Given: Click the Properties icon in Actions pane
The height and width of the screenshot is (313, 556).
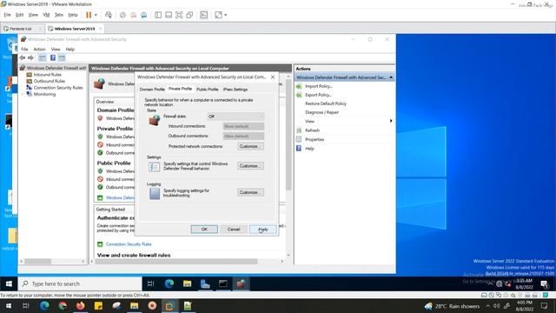Looking at the screenshot, I should [299, 139].
